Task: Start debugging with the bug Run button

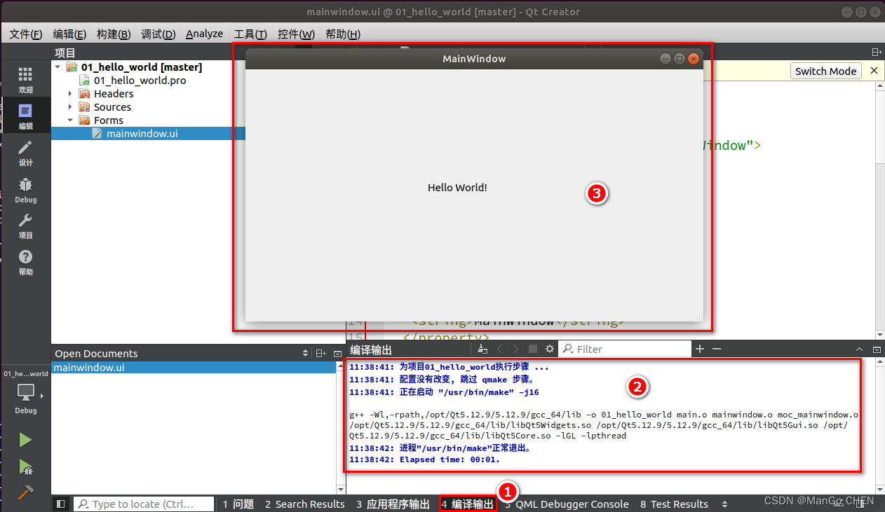Action: click(25, 466)
